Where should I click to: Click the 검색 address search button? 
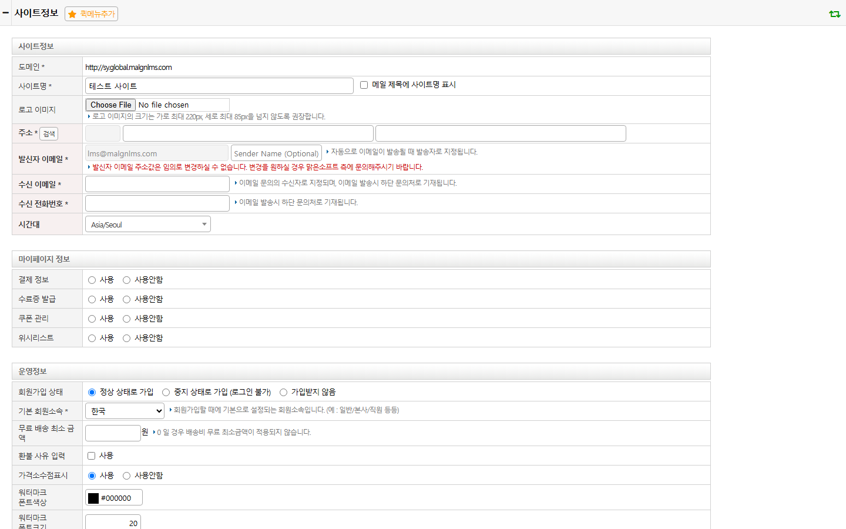click(49, 133)
